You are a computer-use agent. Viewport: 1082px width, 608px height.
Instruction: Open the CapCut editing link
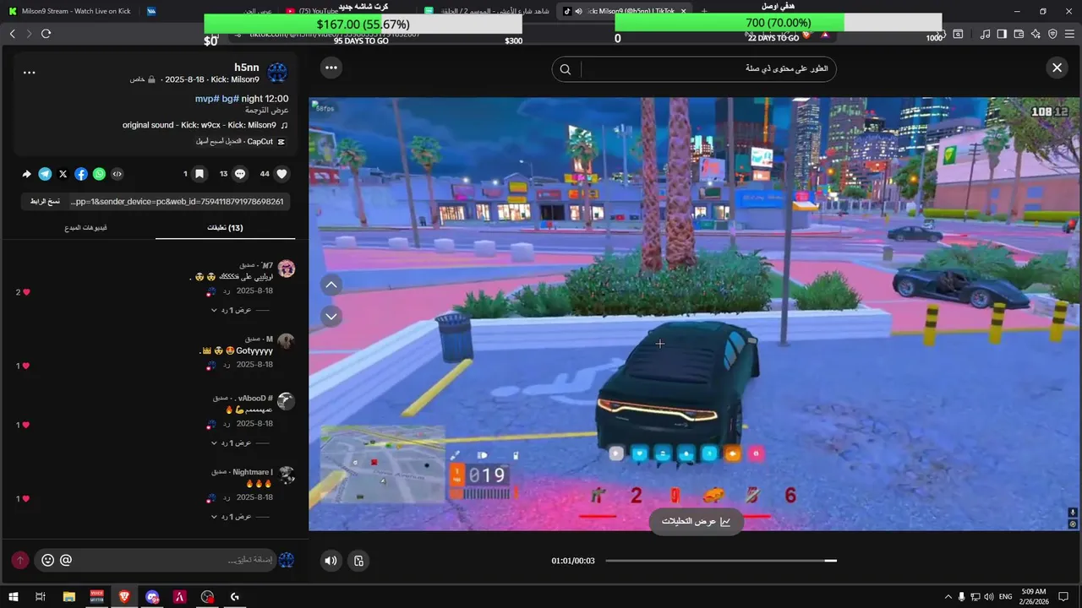pos(241,141)
